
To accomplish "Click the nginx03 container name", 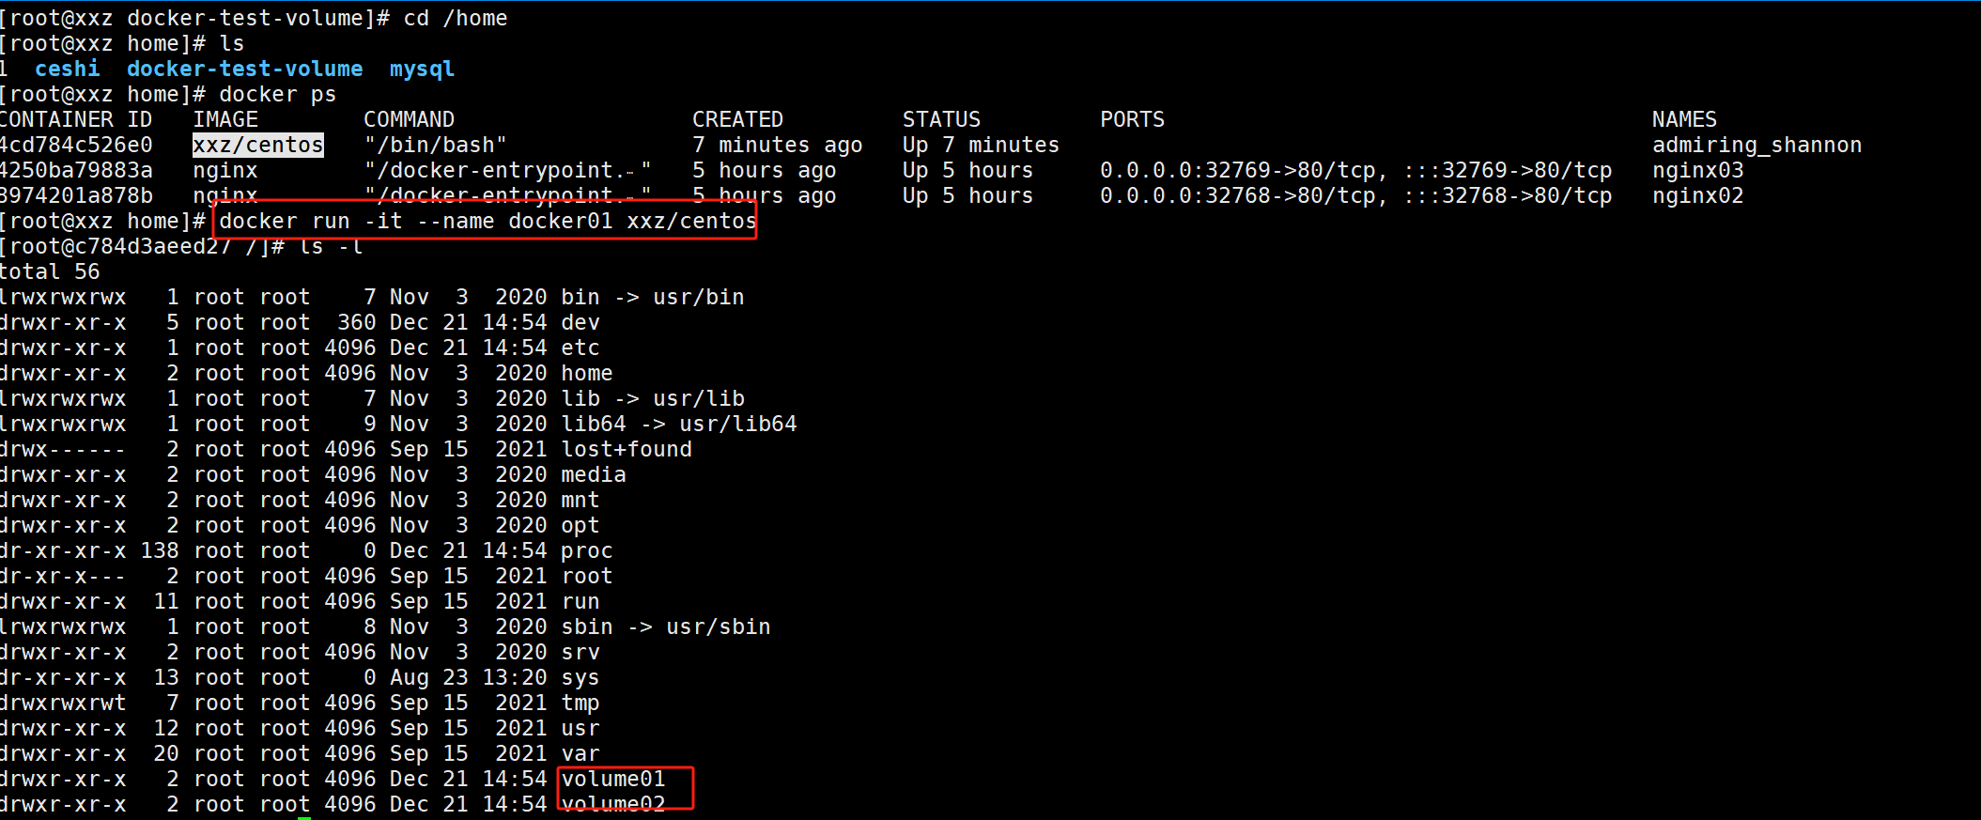I will pos(1697,170).
